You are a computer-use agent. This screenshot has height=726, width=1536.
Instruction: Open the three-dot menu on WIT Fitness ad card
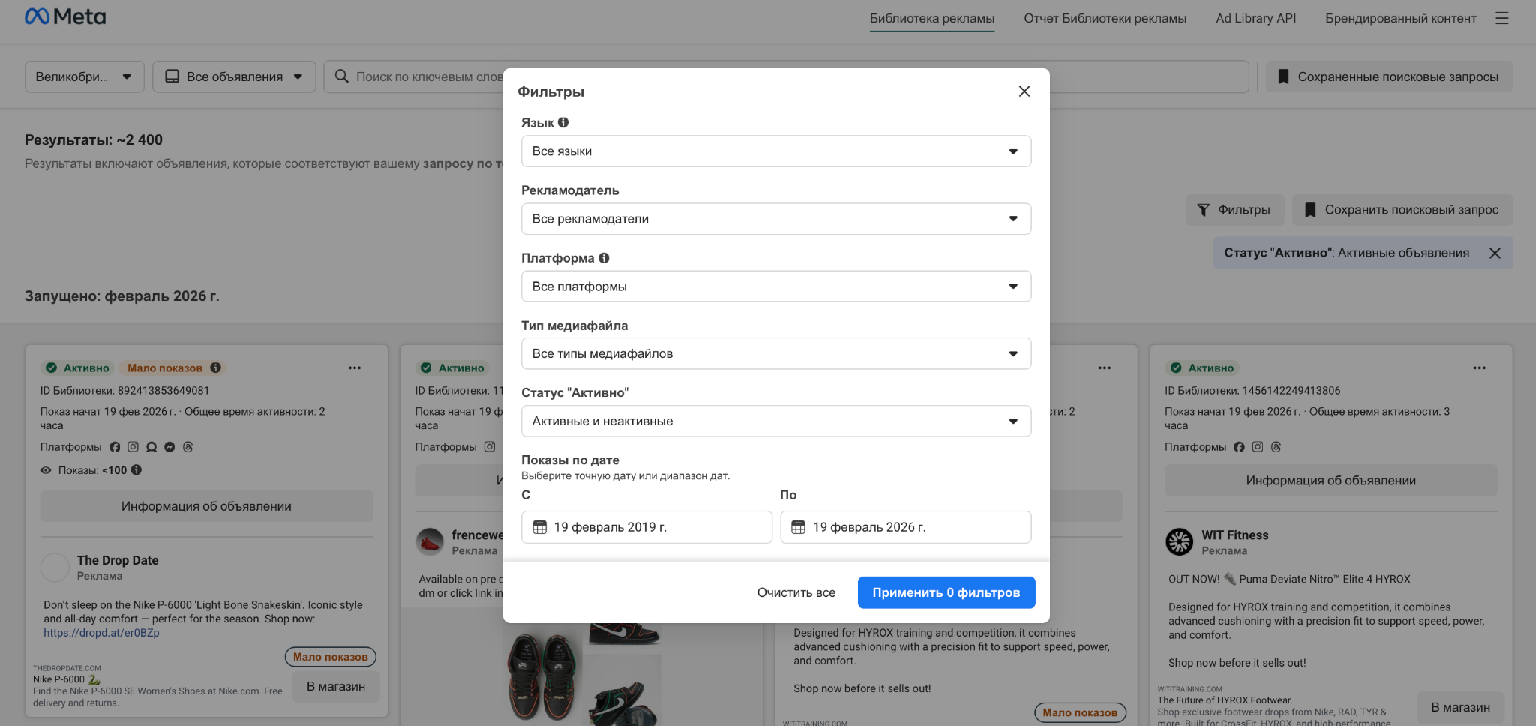click(1478, 367)
